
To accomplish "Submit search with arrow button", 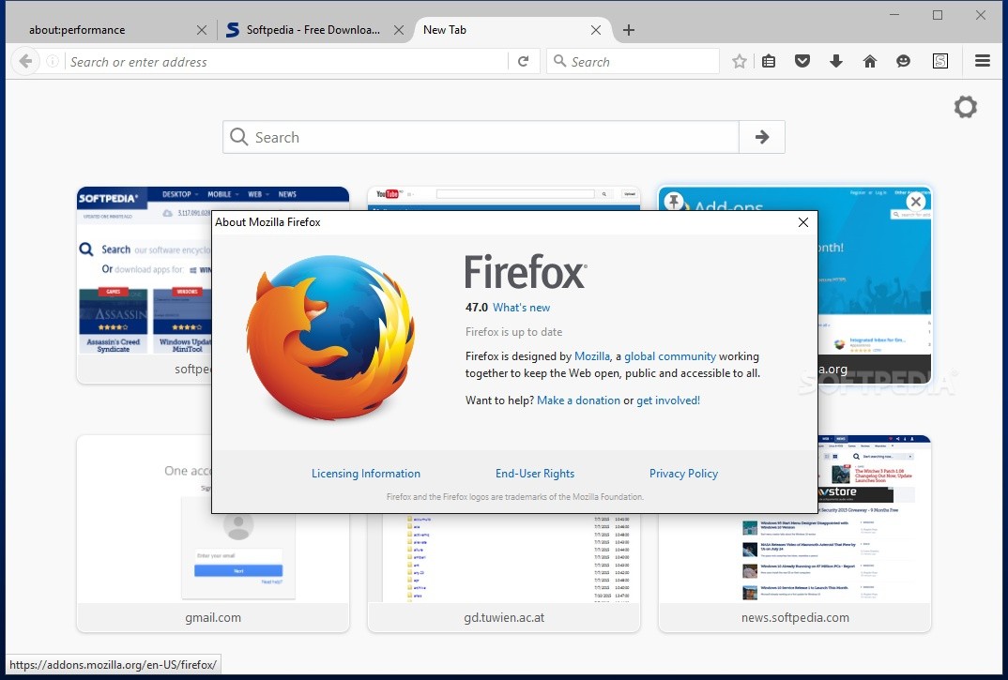I will tap(762, 137).
